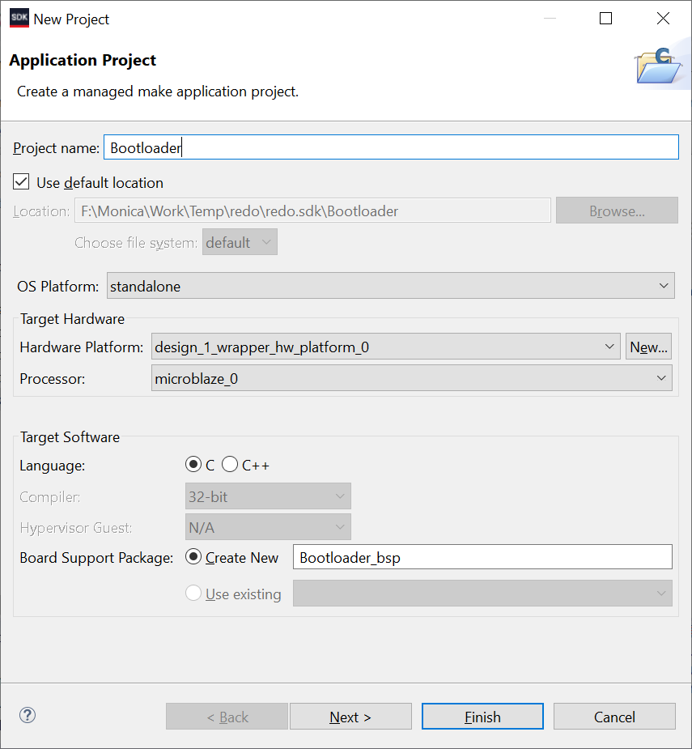Viewport: 692px width, 749px height.
Task: Toggle Use default location checkbox
Action: click(x=21, y=182)
